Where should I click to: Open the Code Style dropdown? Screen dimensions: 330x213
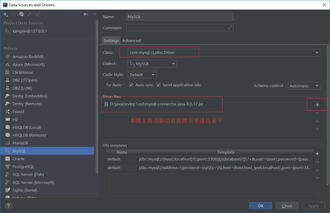(142, 75)
